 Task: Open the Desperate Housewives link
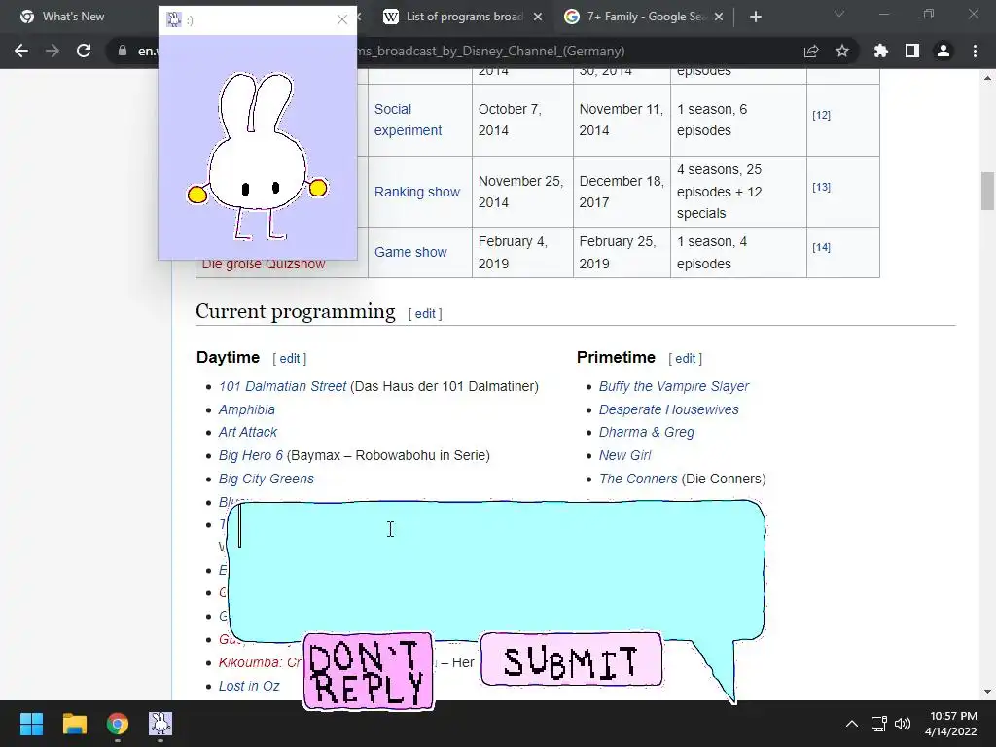click(669, 409)
